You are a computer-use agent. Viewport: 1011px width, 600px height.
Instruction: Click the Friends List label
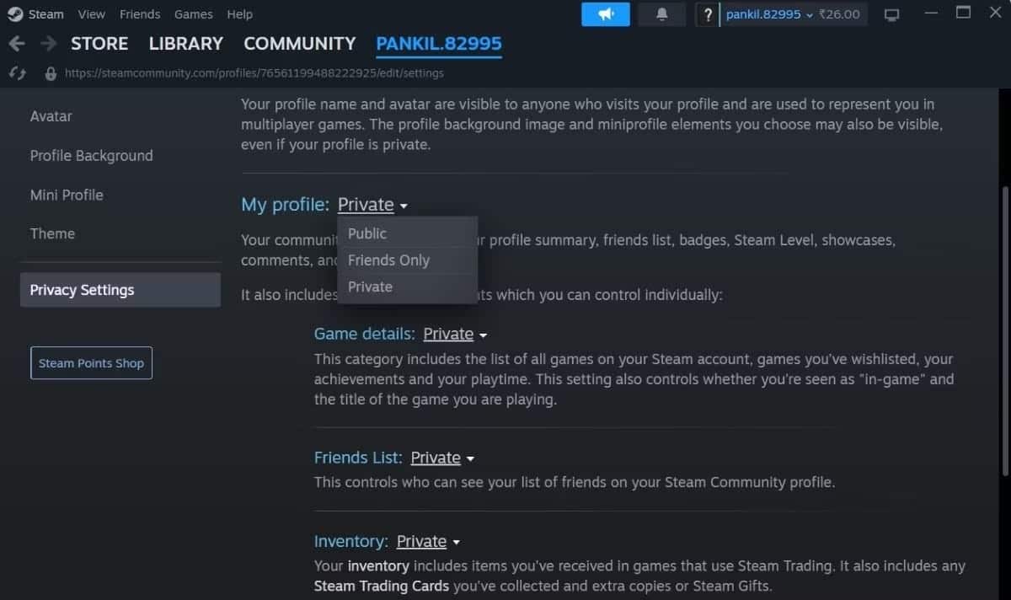pos(358,458)
